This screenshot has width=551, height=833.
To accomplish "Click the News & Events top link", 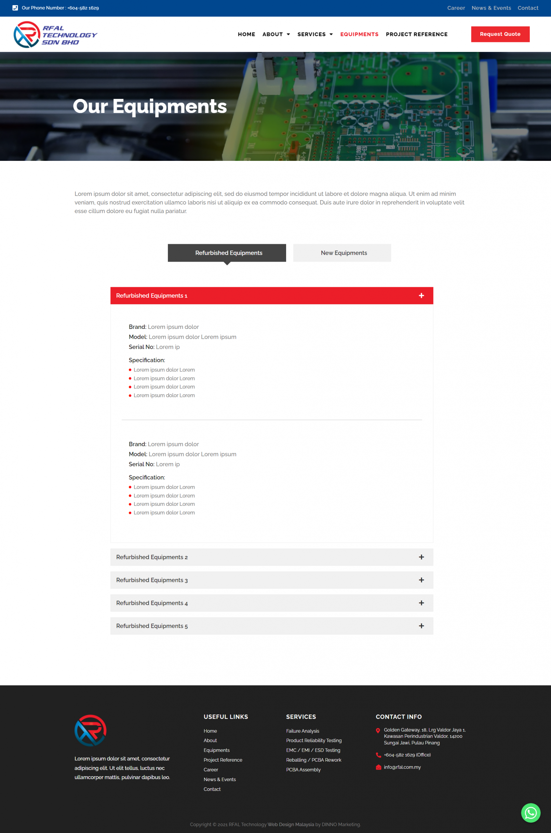I will pos(491,8).
